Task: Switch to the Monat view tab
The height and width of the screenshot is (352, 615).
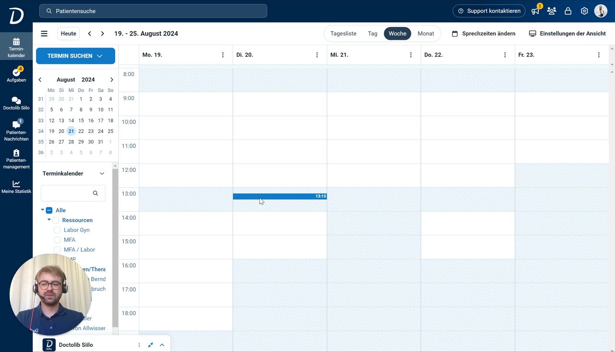Action: pos(426,34)
